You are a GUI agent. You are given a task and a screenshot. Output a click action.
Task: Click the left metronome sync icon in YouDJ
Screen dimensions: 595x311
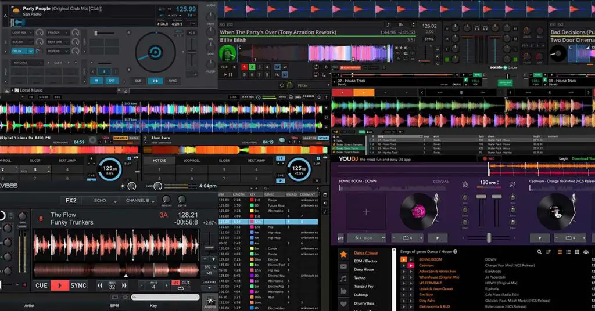(x=465, y=185)
